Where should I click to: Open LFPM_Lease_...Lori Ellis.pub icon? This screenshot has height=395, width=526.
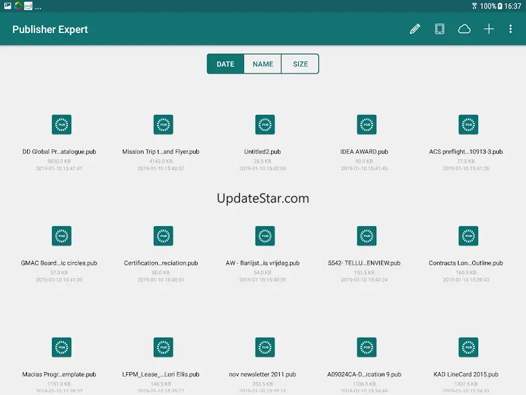click(x=163, y=347)
